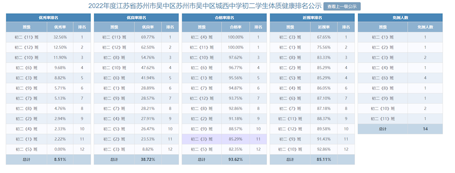Click the 近视率排名 table header
Viewport: 455px width, 173px height.
pos(312,18)
